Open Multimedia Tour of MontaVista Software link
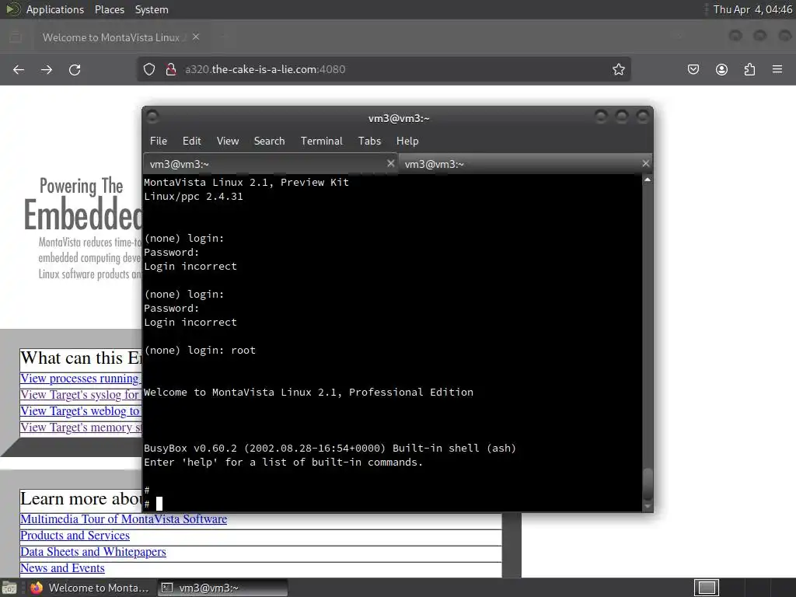The image size is (796, 597). click(x=124, y=518)
